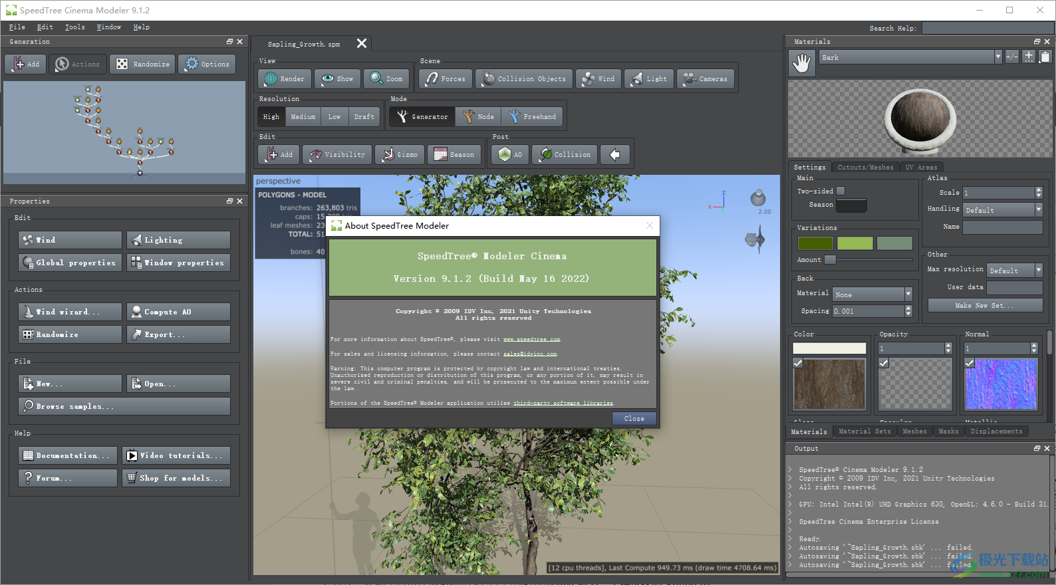Open the Edit menu

point(45,27)
